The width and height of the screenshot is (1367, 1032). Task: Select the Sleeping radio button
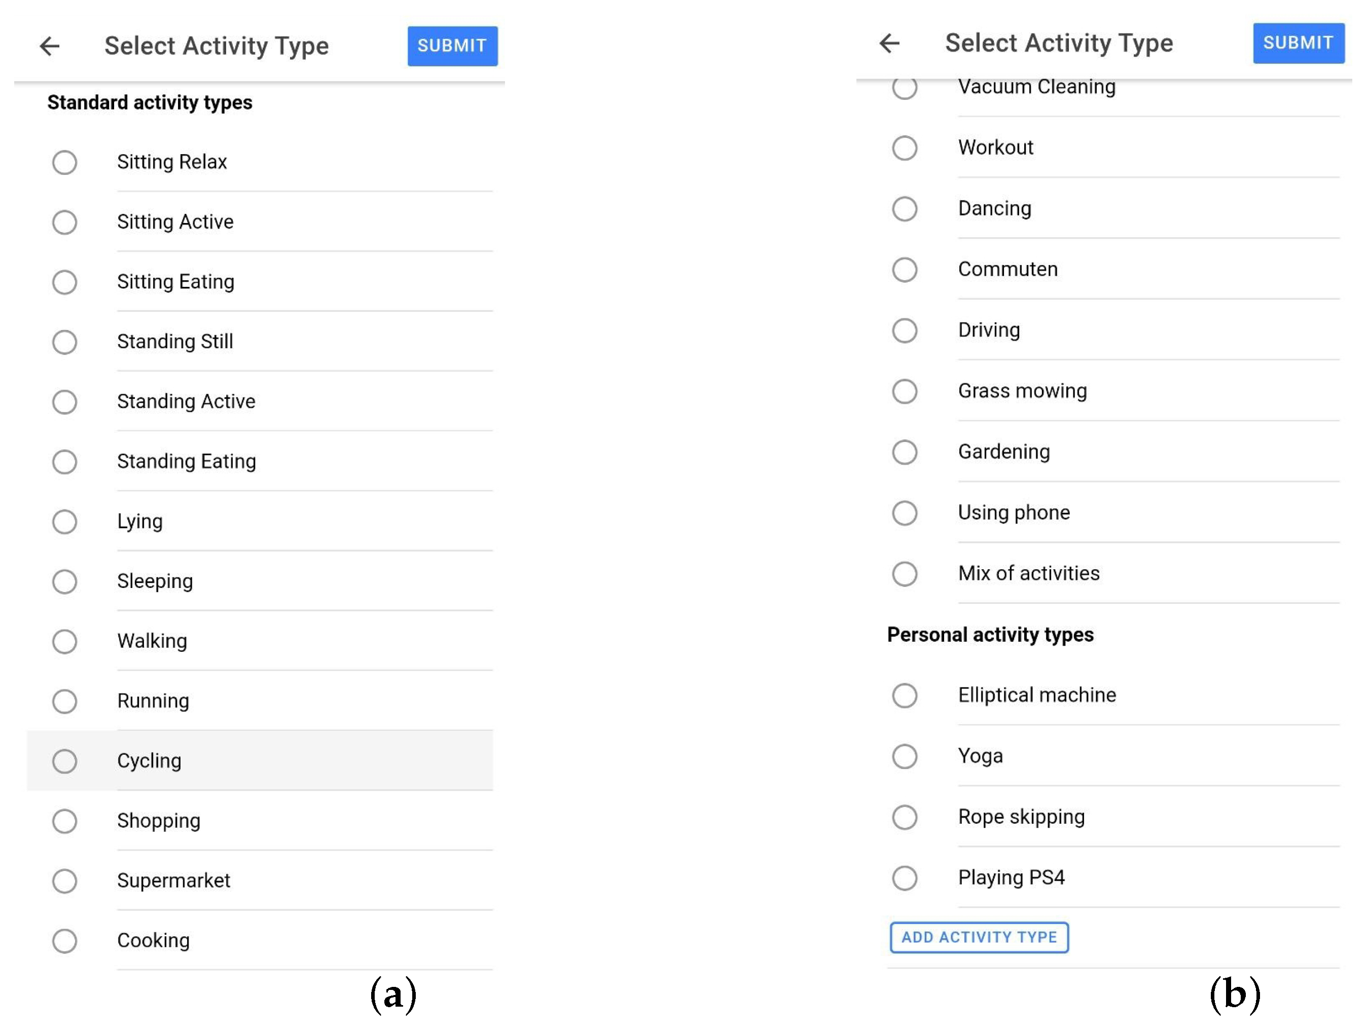point(65,581)
